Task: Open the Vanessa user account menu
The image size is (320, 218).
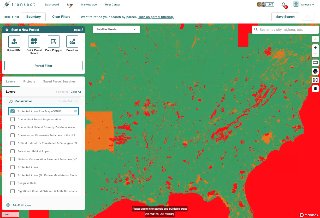Action: tap(303, 4)
